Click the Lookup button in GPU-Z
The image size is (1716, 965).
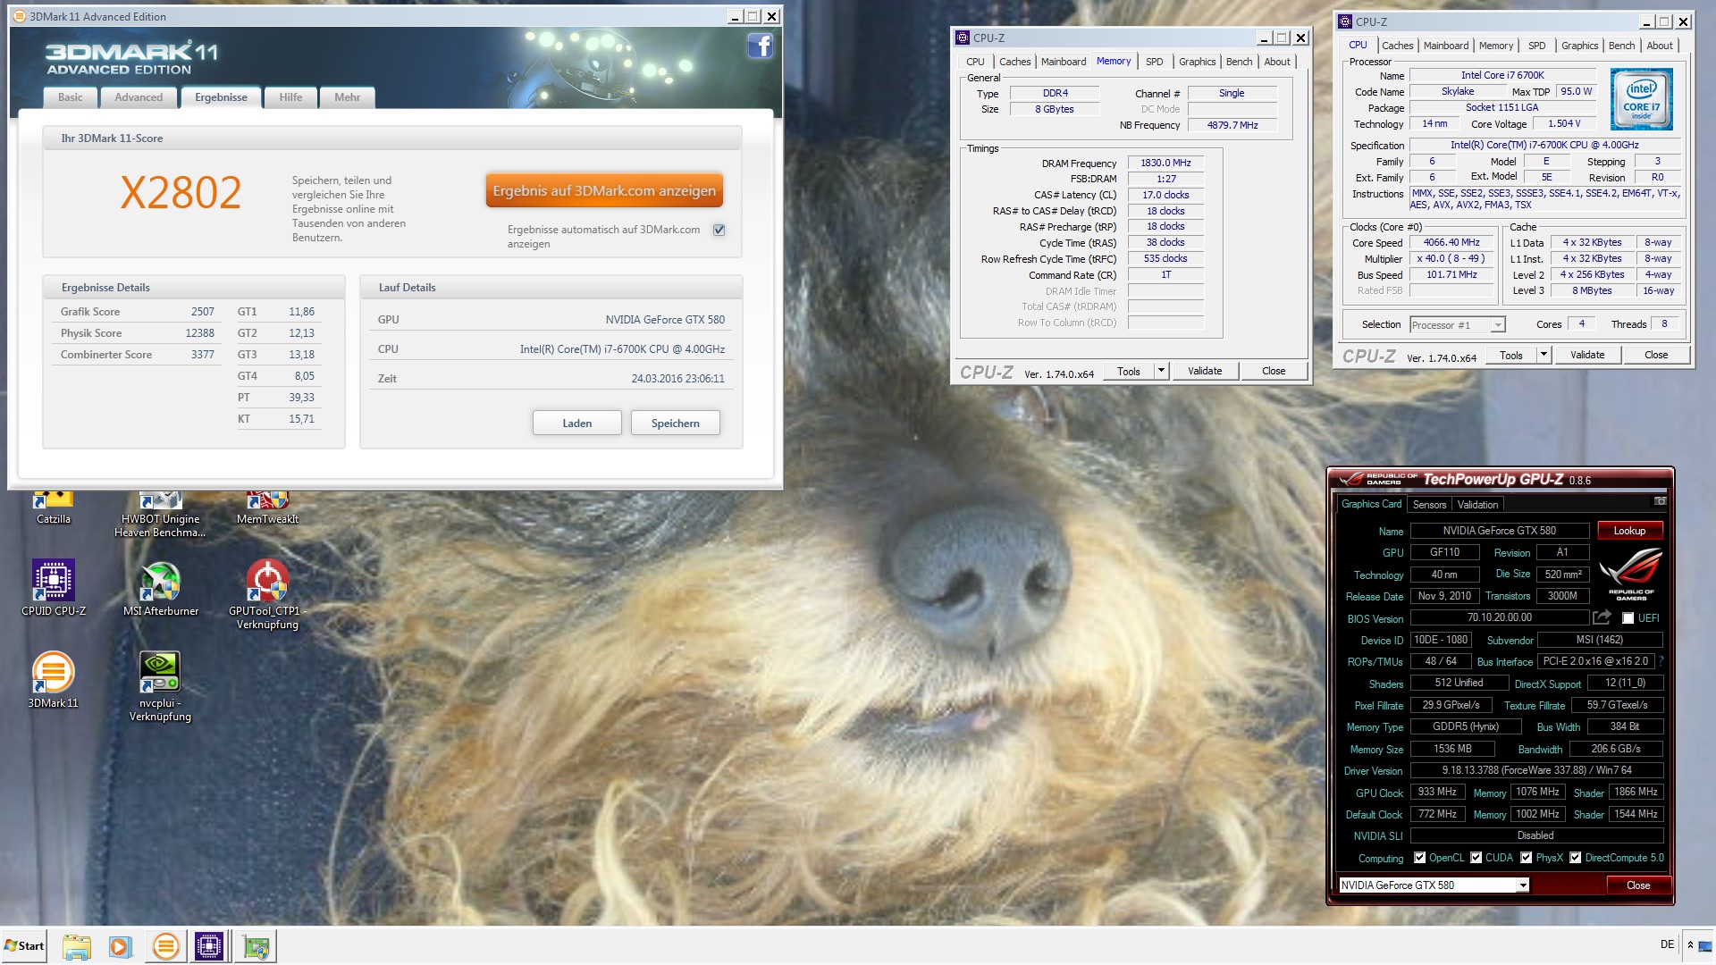[x=1629, y=531]
